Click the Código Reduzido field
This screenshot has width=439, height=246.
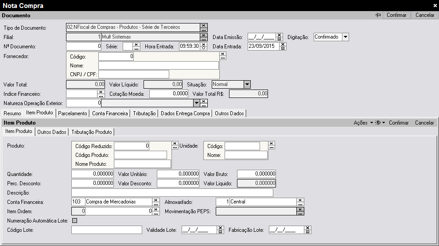coord(132,146)
